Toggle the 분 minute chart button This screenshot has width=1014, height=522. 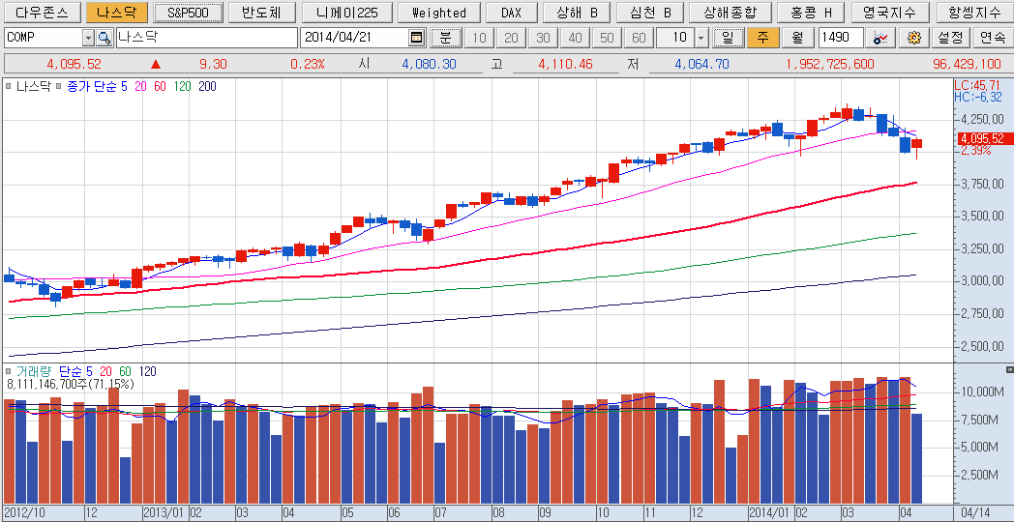coord(446,38)
